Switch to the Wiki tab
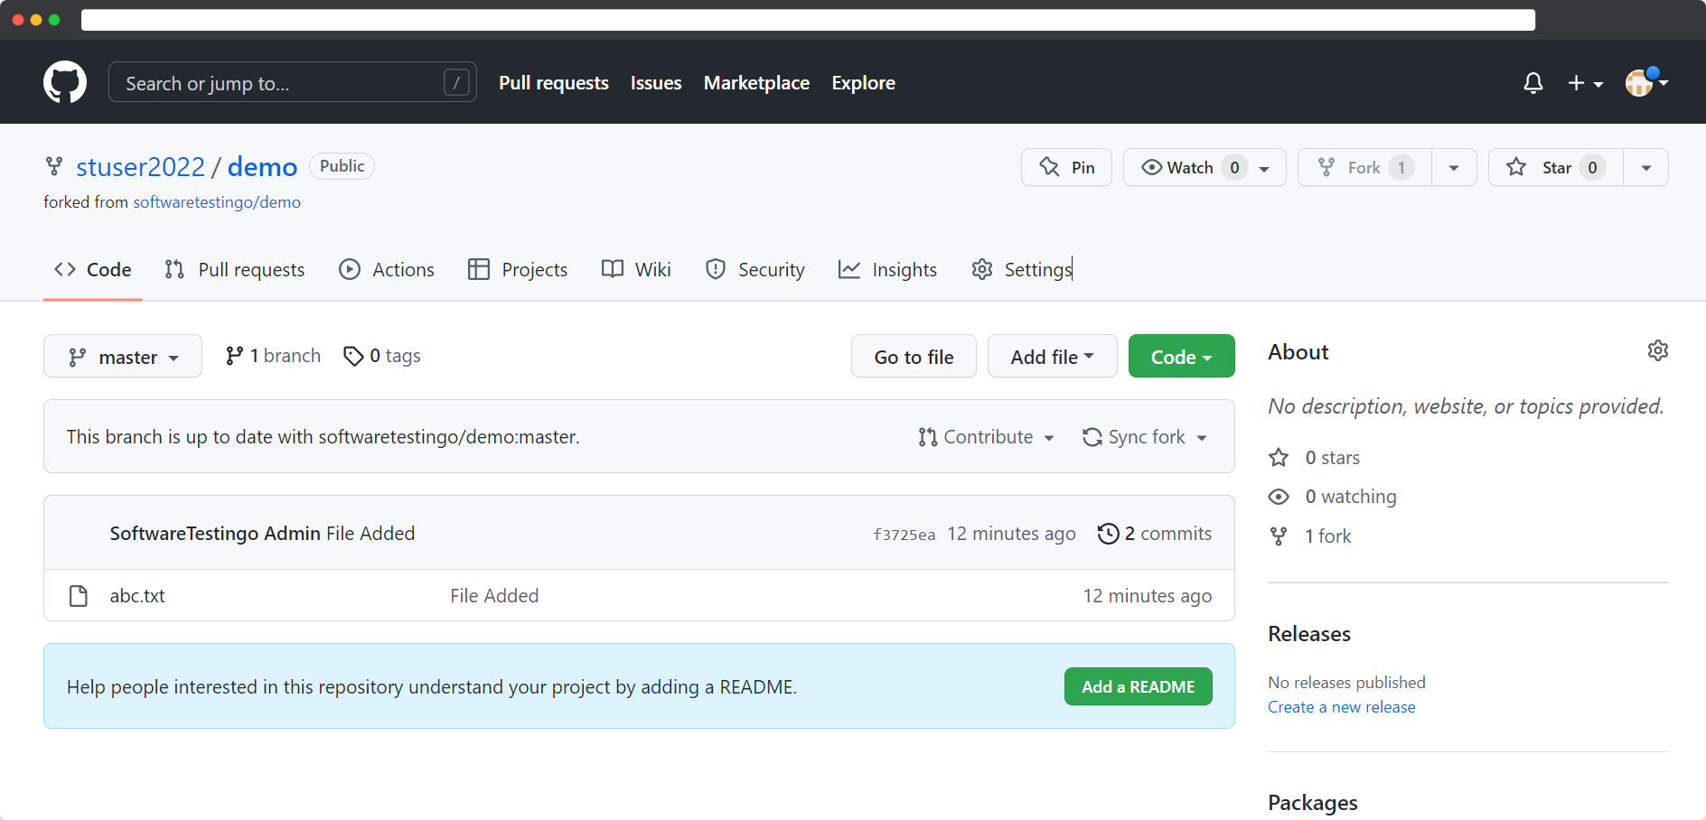This screenshot has width=1706, height=820. (x=636, y=269)
